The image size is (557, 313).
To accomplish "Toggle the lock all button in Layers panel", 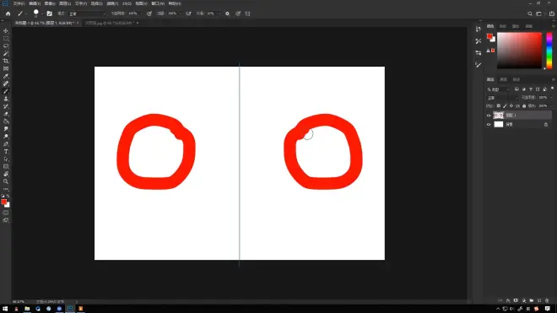I will coord(524,105).
